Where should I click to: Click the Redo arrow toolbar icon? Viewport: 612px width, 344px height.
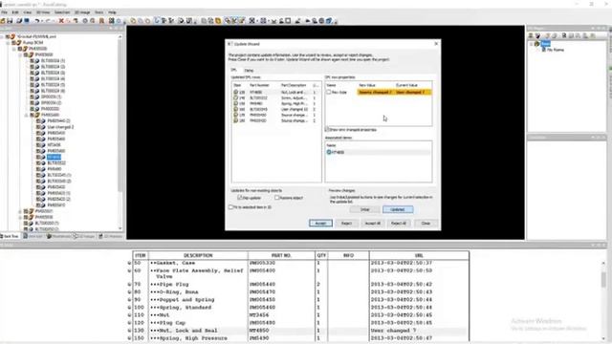coord(48,21)
